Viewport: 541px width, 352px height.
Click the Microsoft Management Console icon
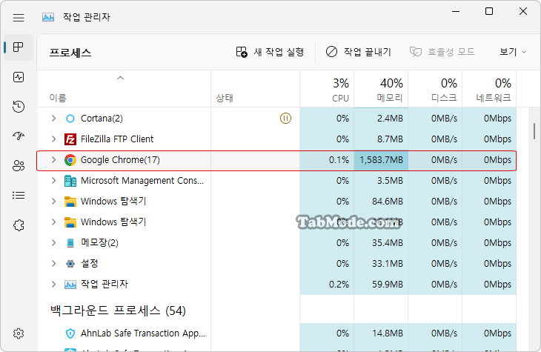tap(70, 181)
